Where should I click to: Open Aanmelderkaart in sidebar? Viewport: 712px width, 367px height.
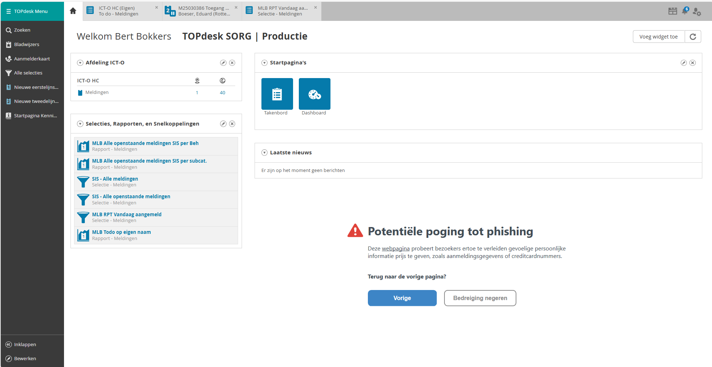(x=32, y=59)
